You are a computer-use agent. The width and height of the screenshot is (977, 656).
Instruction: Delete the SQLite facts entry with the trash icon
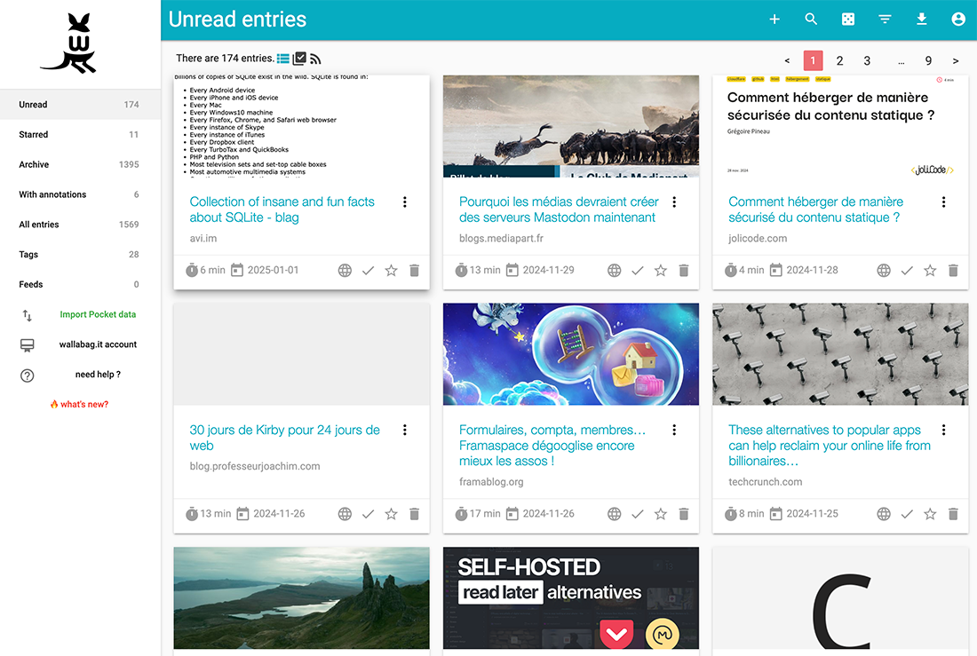pos(414,270)
